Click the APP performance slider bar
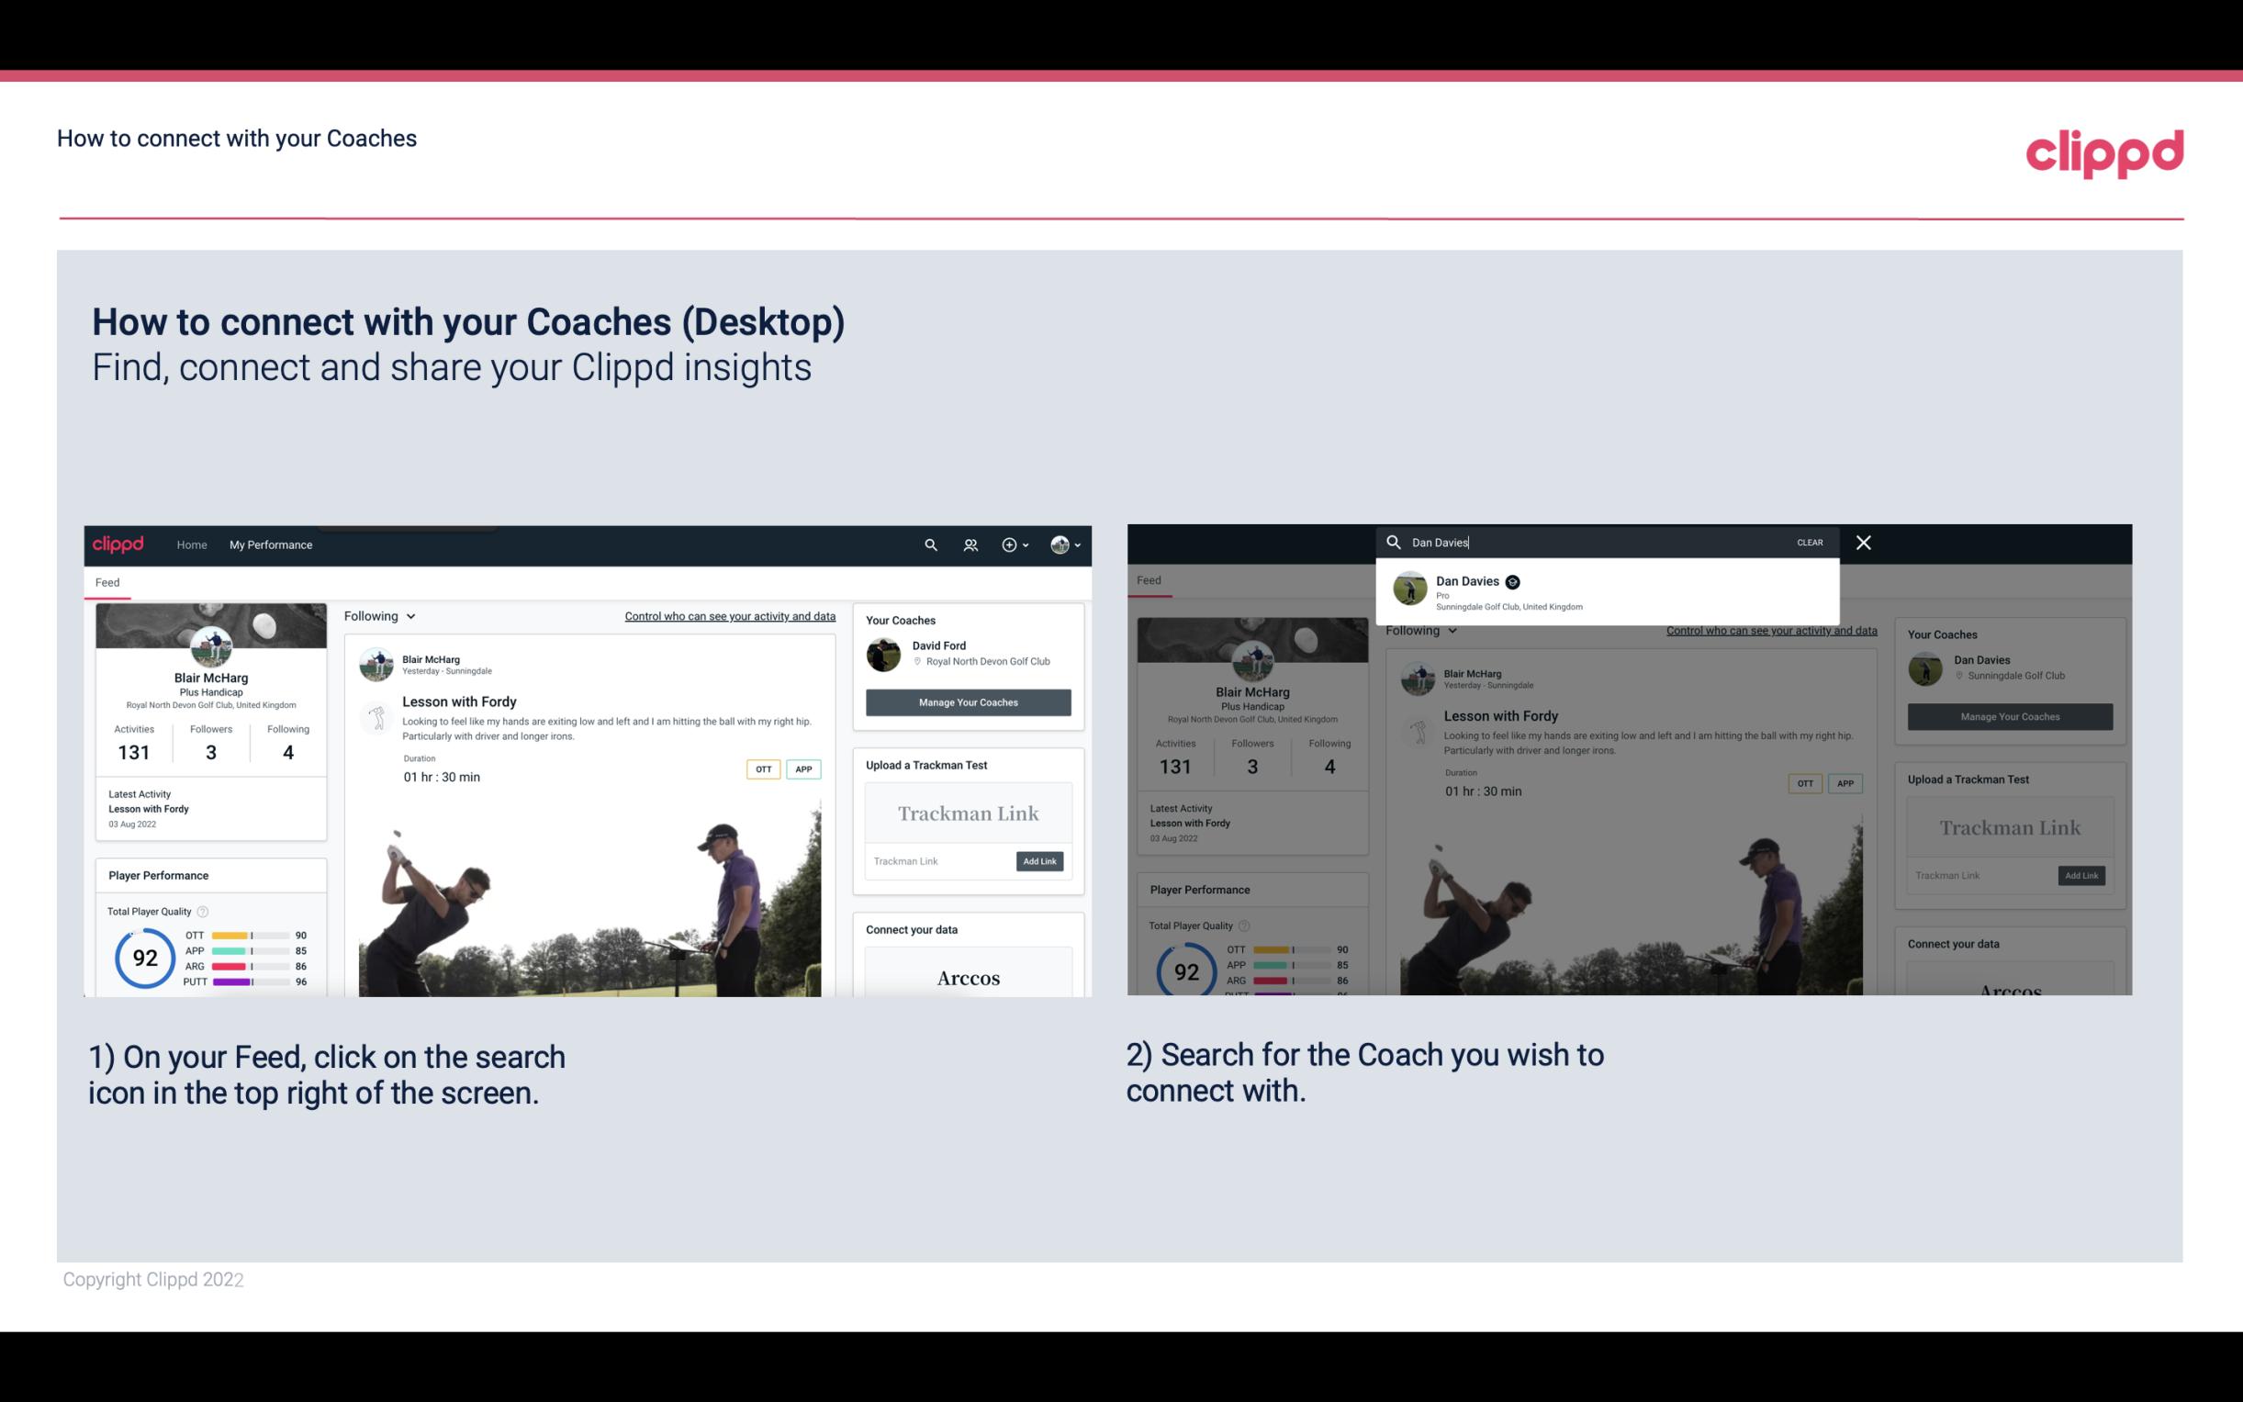This screenshot has width=2243, height=1402. pos(245,951)
